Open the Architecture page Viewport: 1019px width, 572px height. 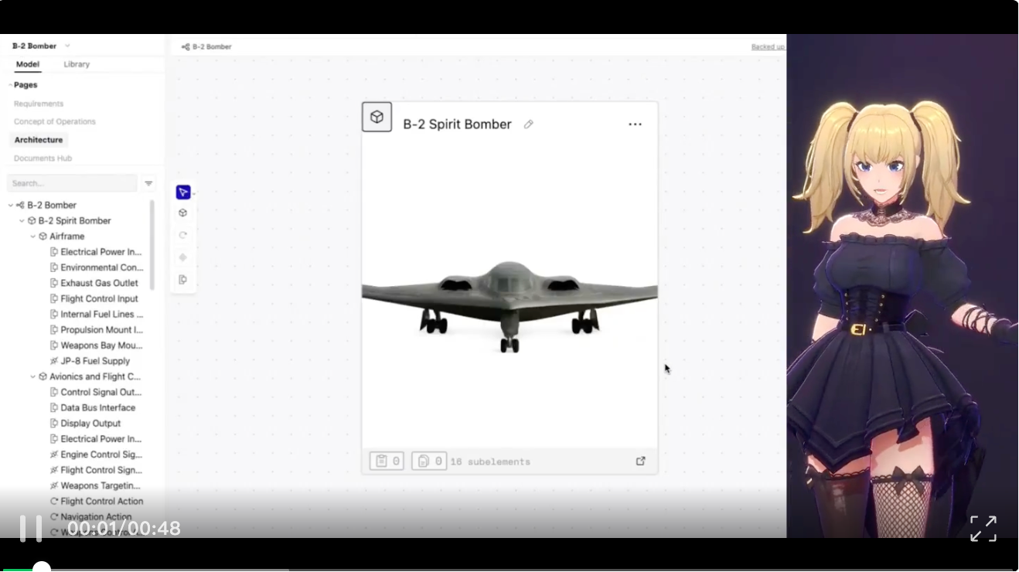point(39,140)
